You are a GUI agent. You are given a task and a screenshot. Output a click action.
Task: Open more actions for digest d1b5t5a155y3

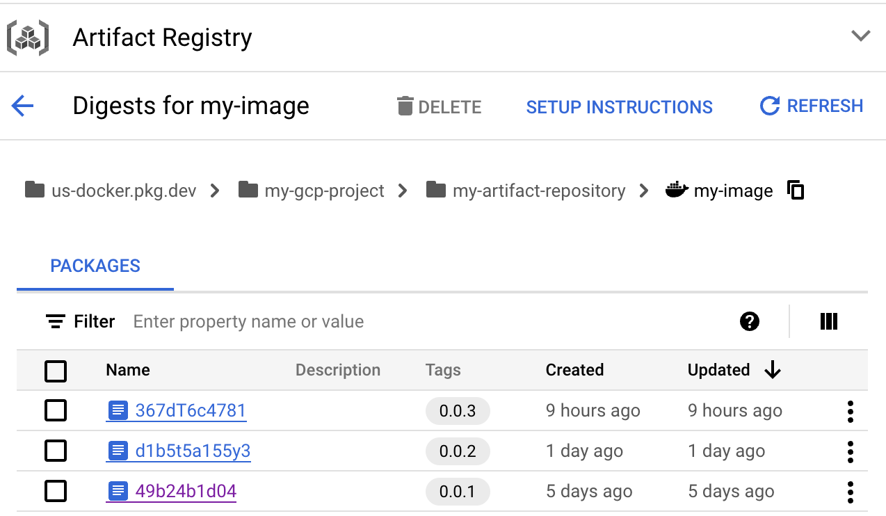coord(850,452)
